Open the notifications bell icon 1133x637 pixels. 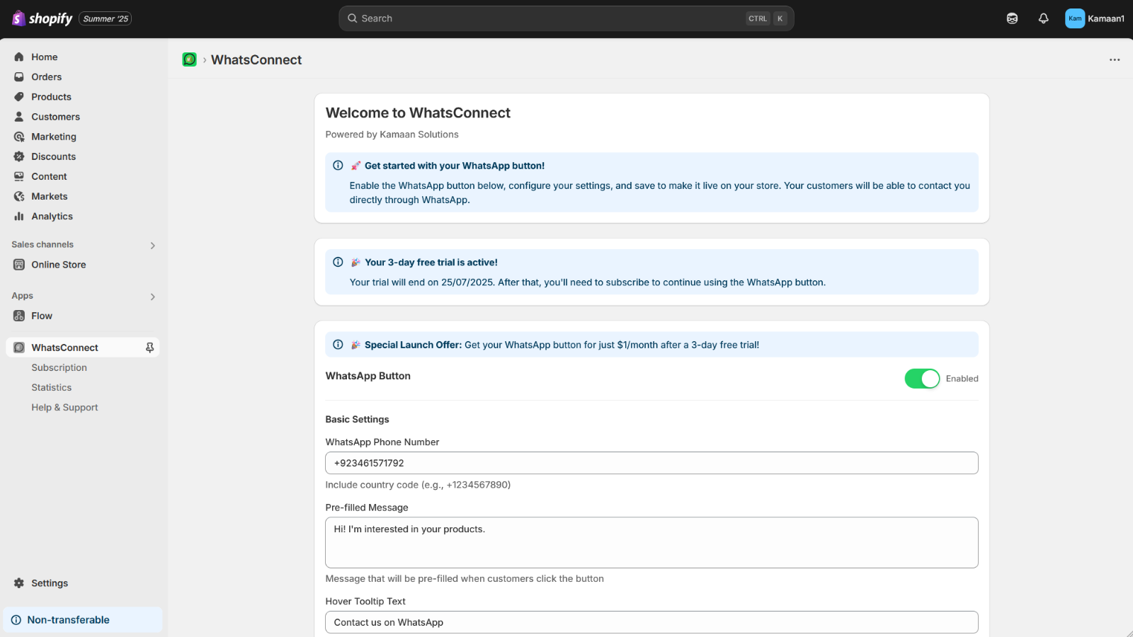[x=1043, y=18]
